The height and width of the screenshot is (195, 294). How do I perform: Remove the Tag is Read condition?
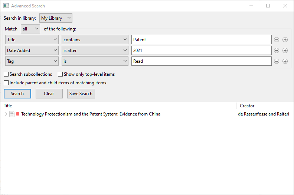tap(277, 61)
